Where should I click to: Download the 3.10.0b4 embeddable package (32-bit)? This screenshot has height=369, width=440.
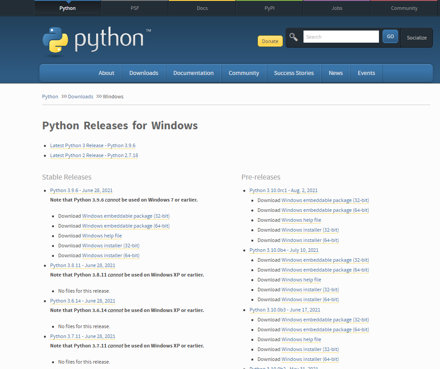click(x=325, y=260)
